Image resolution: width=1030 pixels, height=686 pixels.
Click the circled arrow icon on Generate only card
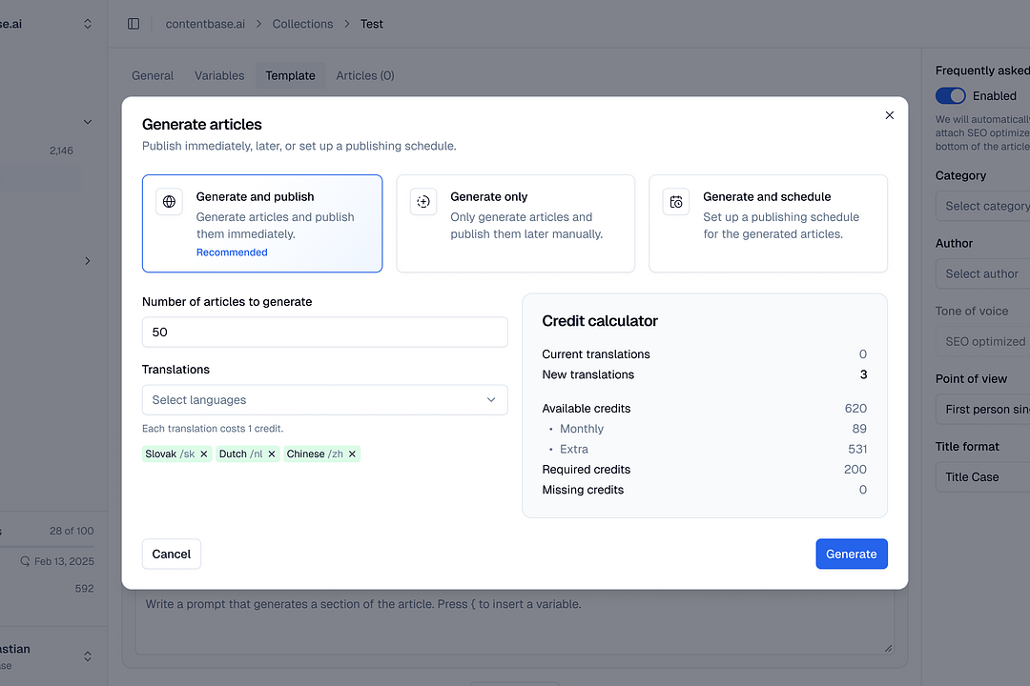pyautogui.click(x=422, y=202)
